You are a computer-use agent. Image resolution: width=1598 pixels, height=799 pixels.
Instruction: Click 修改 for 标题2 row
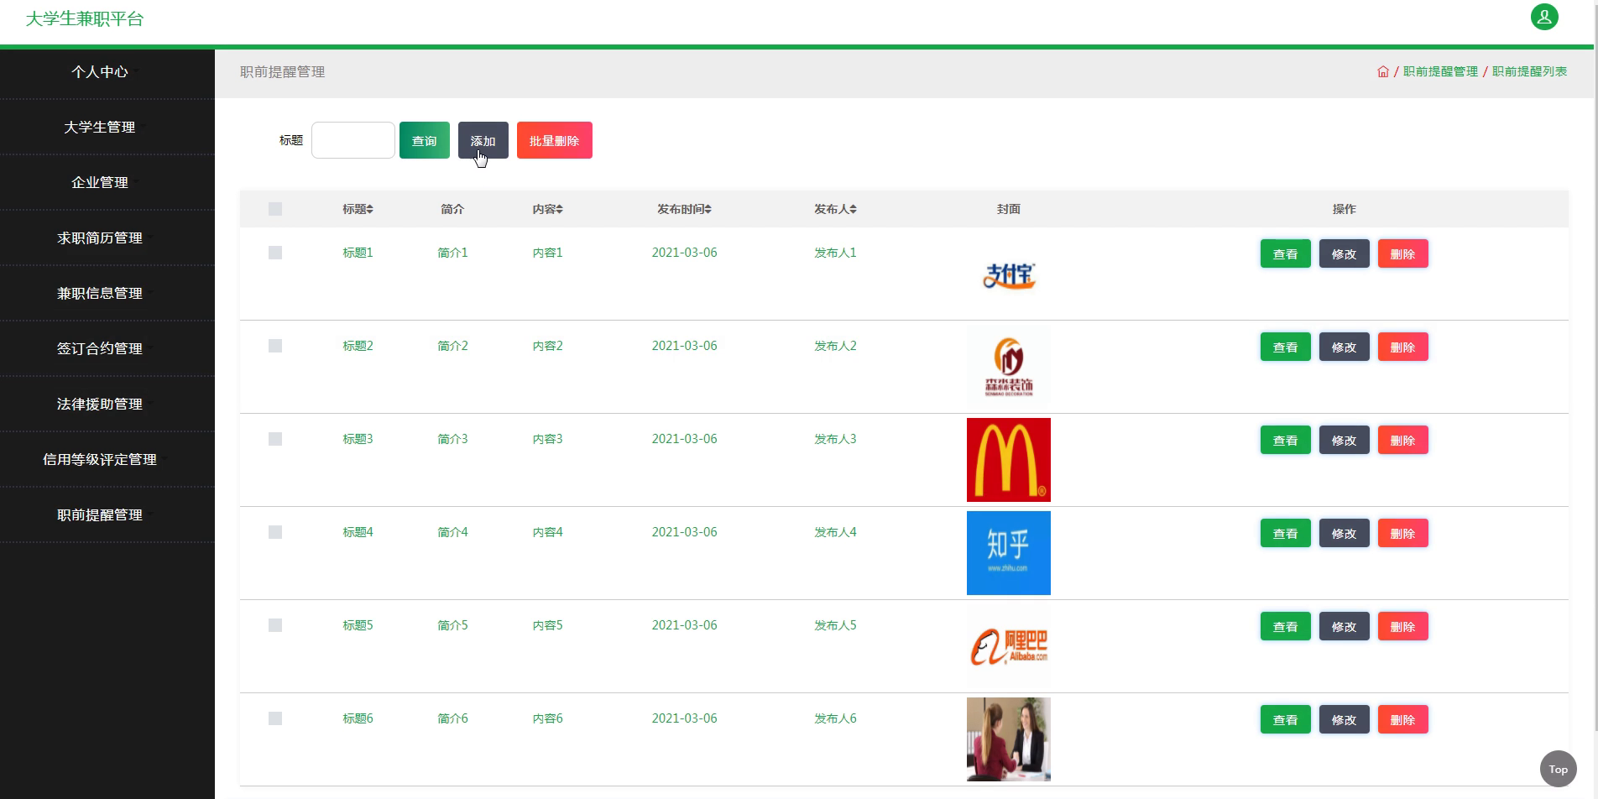click(x=1345, y=347)
